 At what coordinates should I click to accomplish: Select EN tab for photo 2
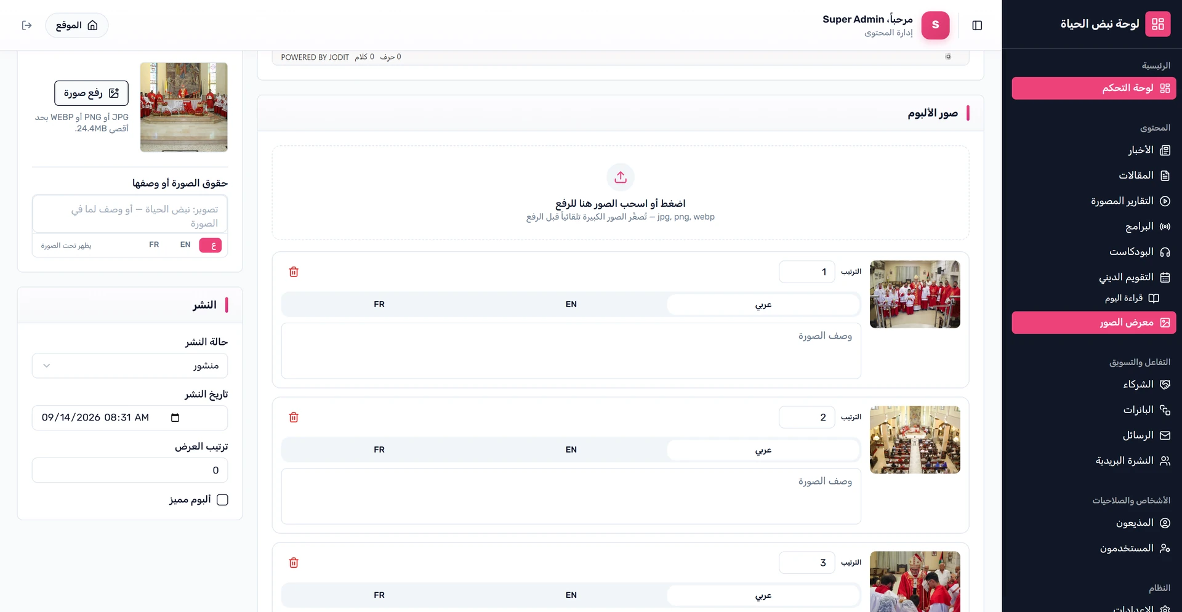[x=571, y=449]
